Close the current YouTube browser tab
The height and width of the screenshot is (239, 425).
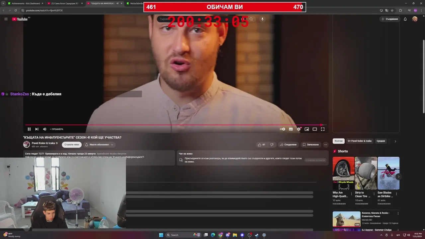click(122, 3)
